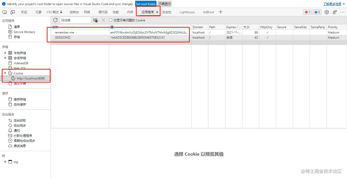Click the add tab plus icon

[x=220, y=12]
